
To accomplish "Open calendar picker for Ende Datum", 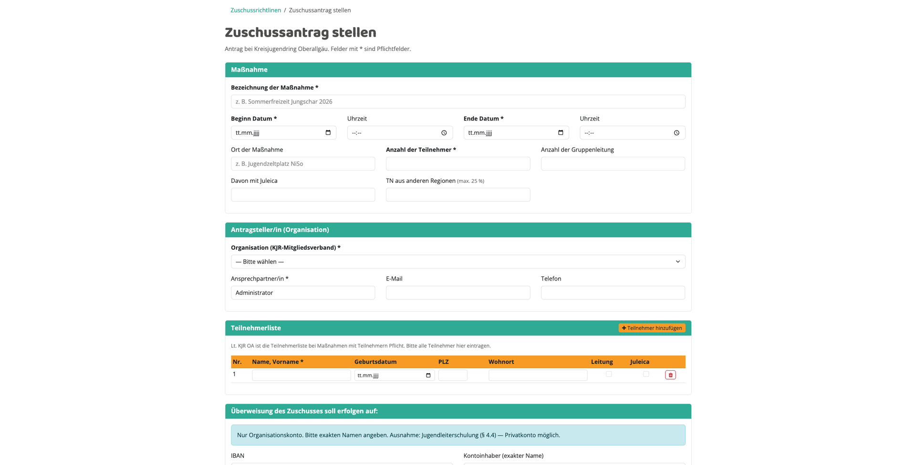I will point(561,132).
